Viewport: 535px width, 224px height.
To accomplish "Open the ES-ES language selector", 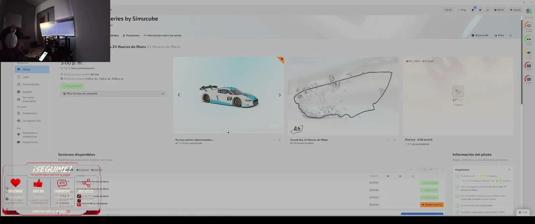I will (x=448, y=10).
